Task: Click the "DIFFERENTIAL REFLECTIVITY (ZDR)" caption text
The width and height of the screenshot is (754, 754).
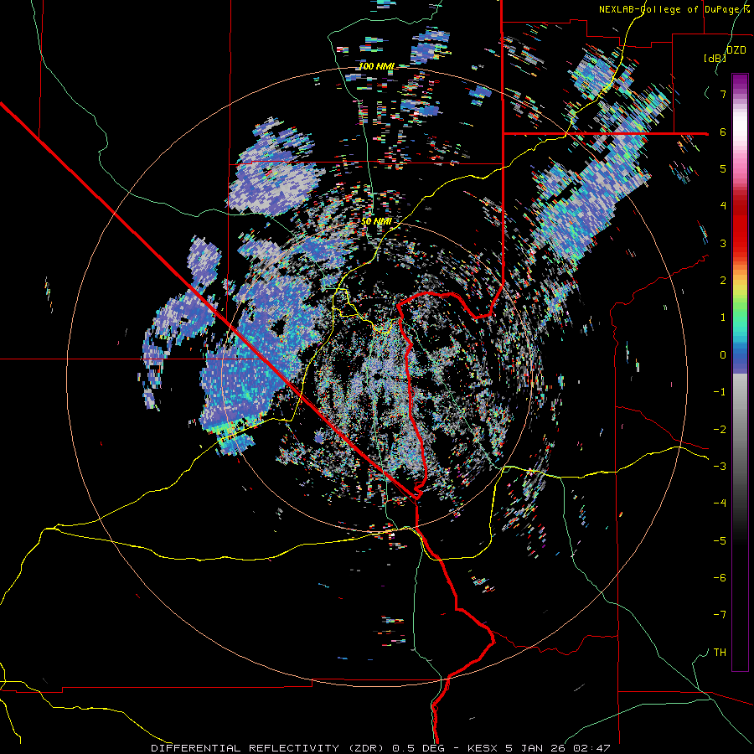Action: pos(269,748)
